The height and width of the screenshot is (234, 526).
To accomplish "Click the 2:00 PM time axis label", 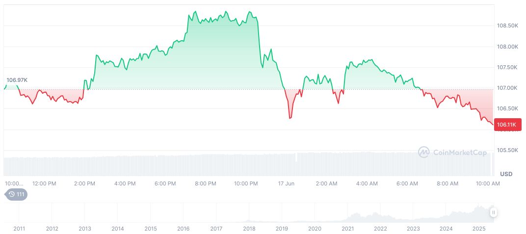I will pyautogui.click(x=84, y=183).
